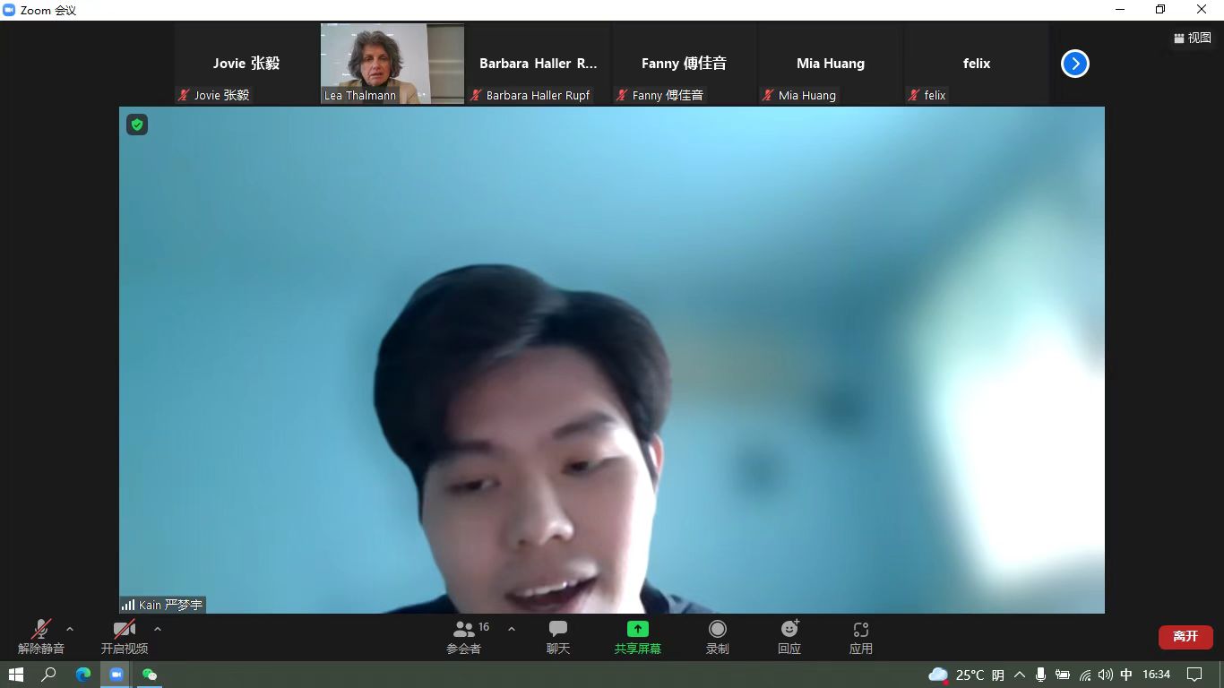Open volume speaker tray icon
The image size is (1224, 688).
coord(1106,675)
